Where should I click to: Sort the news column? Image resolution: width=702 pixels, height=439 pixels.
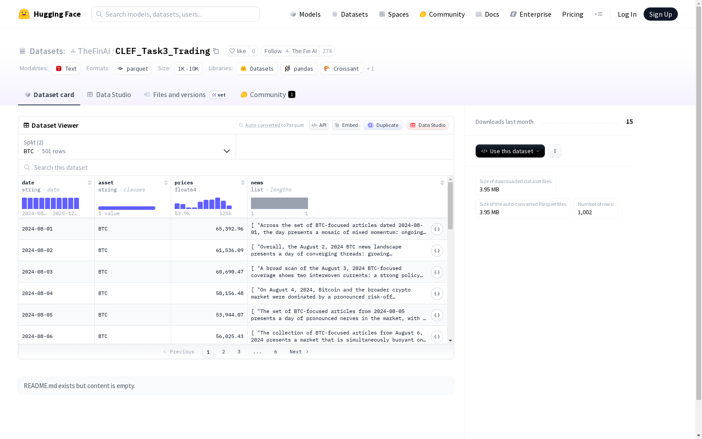click(x=442, y=183)
